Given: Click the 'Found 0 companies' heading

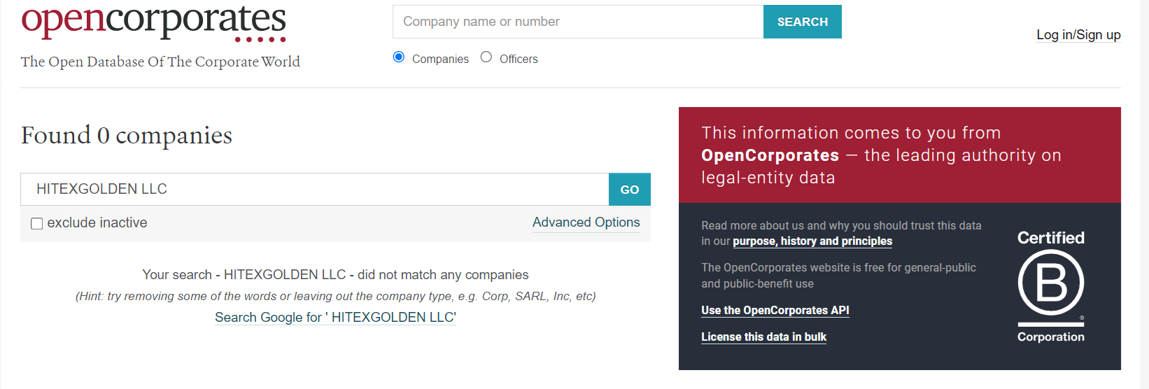Looking at the screenshot, I should click(127, 135).
